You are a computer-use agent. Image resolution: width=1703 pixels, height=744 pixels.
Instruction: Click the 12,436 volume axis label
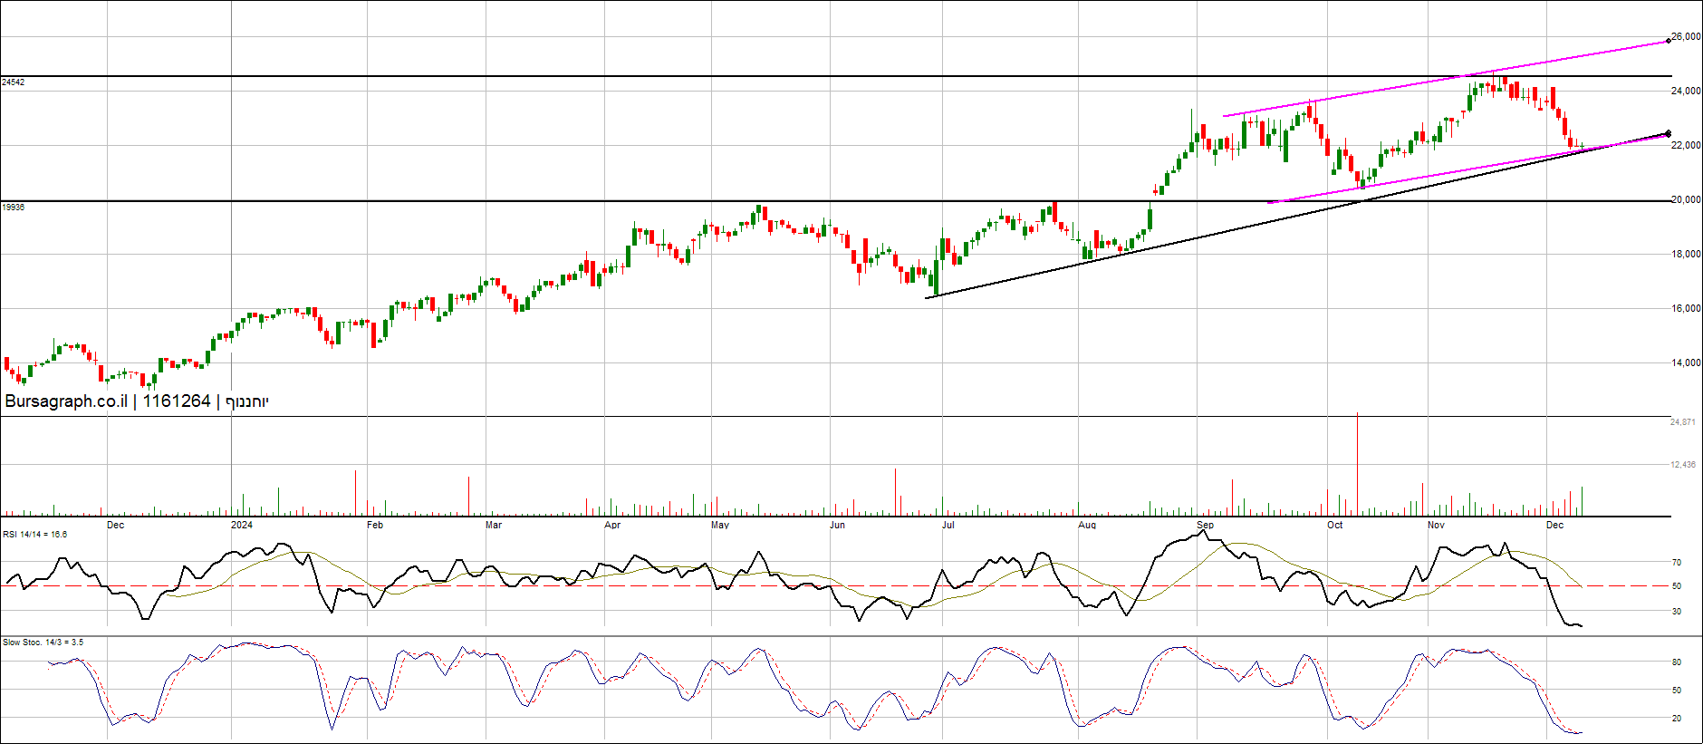click(x=1682, y=465)
